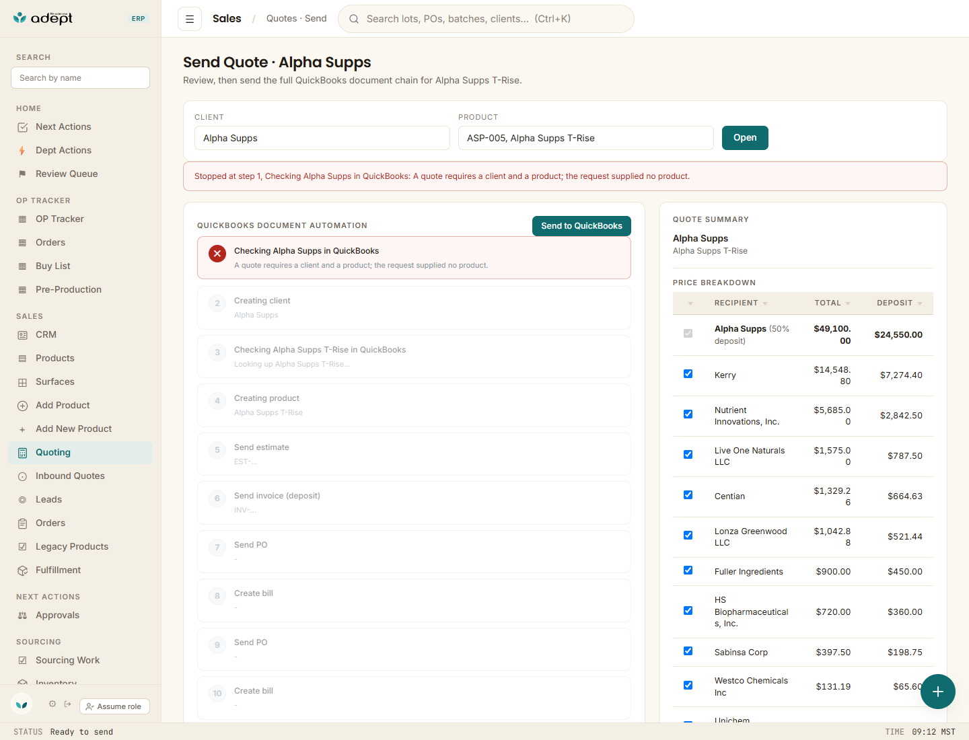Uncheck the Sabinsa Corp checkbox
This screenshot has height=740, width=969.
(688, 651)
